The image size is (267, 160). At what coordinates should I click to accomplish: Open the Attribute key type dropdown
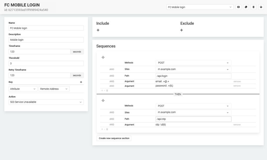click(23, 89)
